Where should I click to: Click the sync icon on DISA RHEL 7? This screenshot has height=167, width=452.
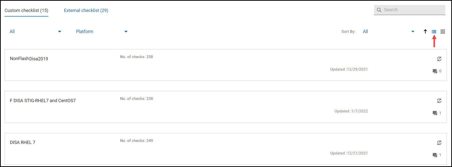click(439, 143)
